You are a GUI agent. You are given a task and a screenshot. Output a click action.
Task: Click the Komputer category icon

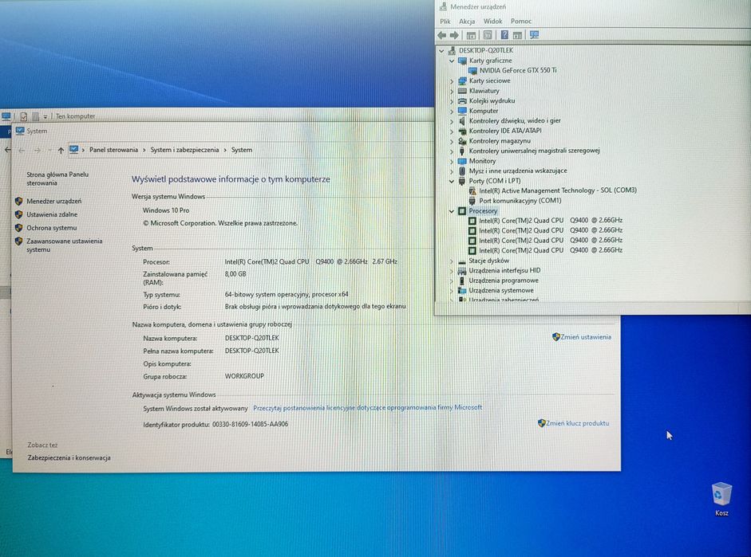pos(462,111)
